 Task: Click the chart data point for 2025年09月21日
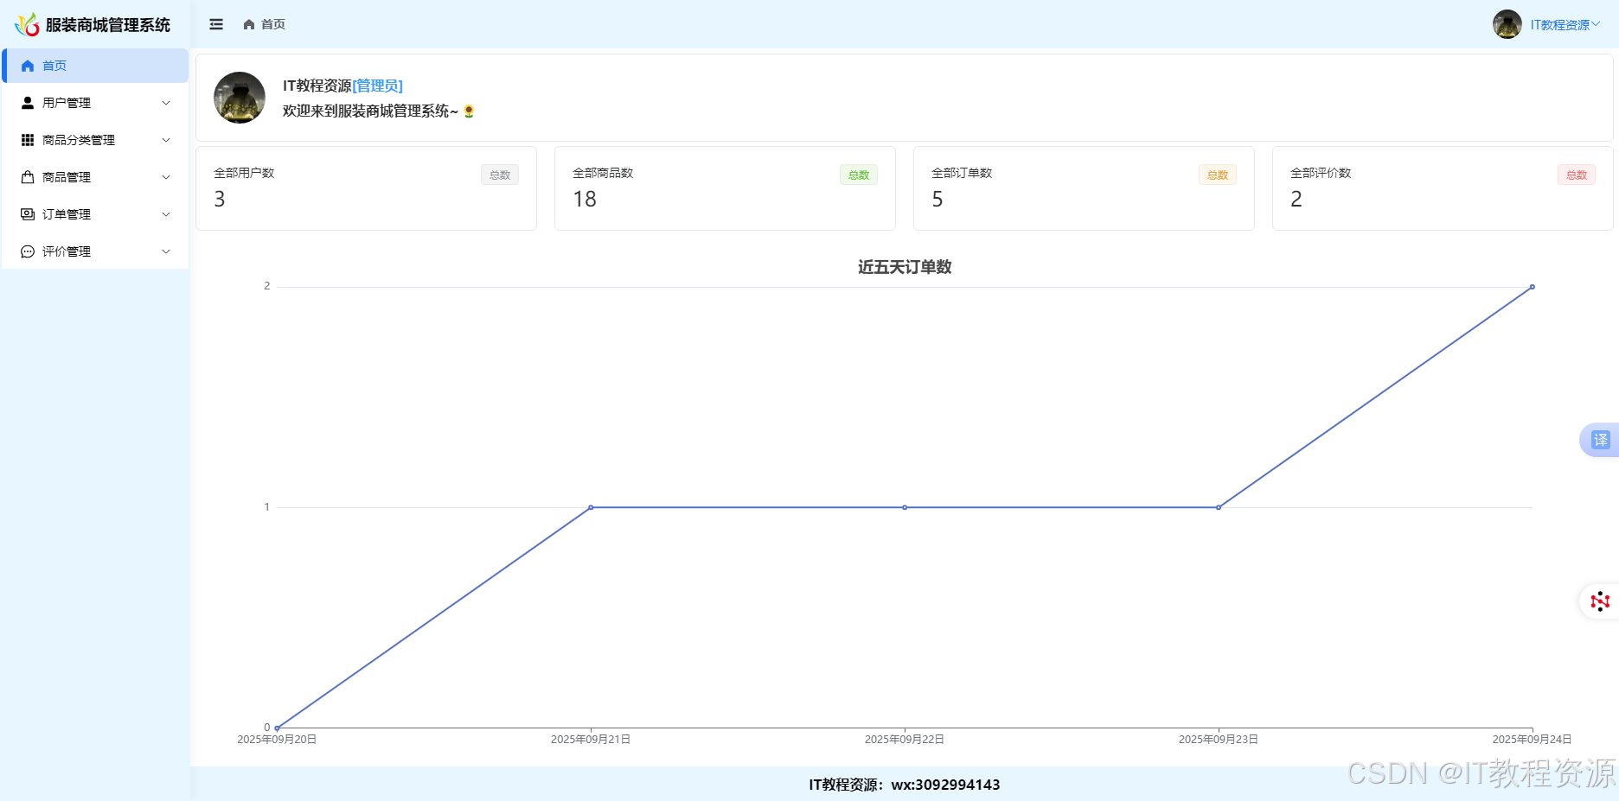[591, 507]
